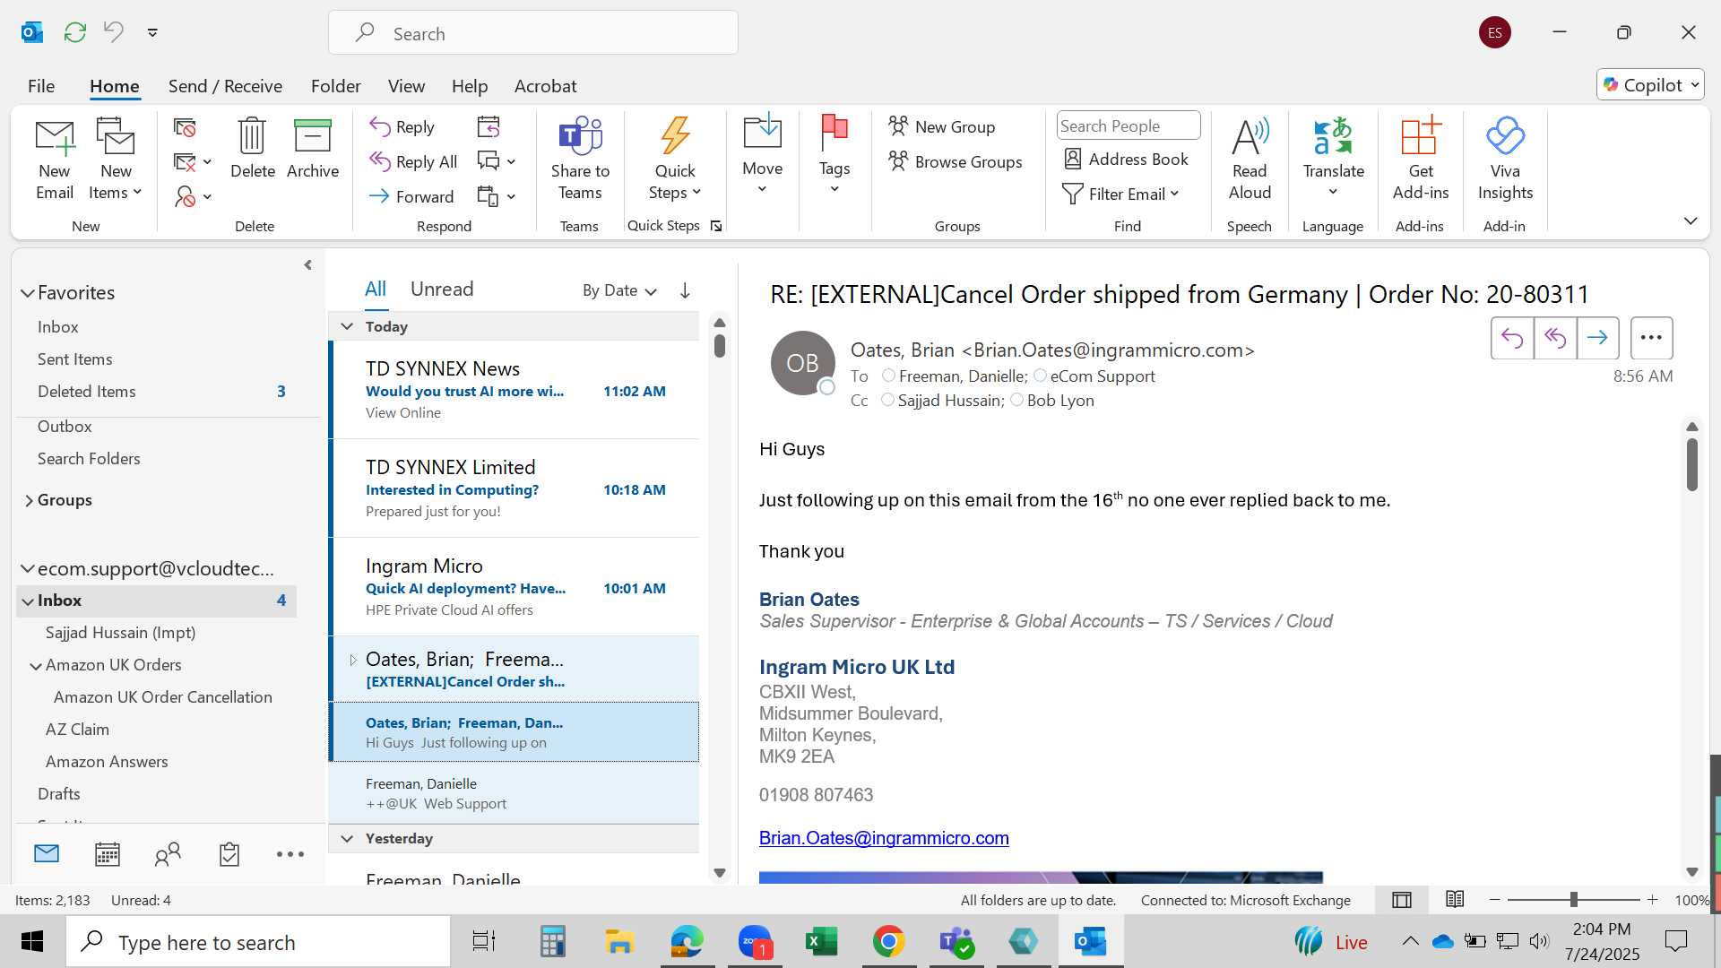Screen dimensions: 1721x968
Task: Switch to Reading view in status bar
Action: click(1455, 899)
